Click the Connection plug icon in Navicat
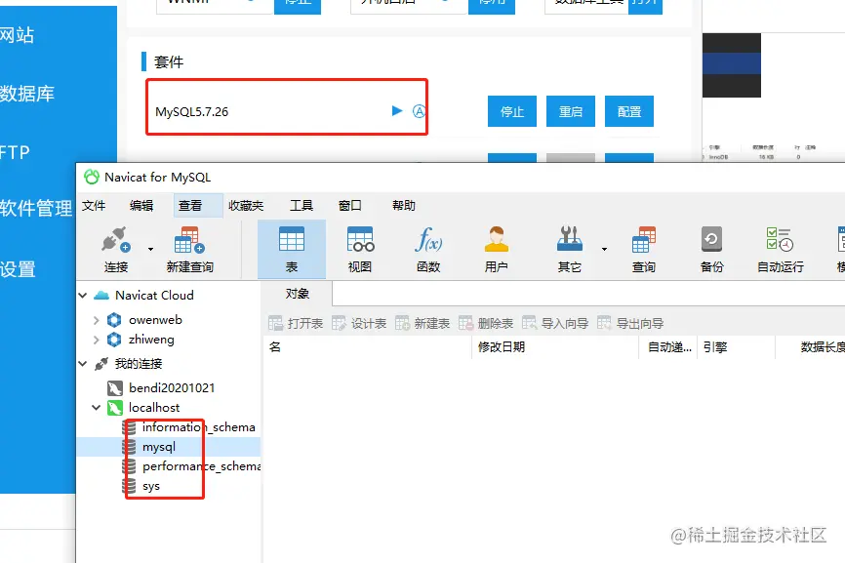845x563 pixels. (116, 240)
